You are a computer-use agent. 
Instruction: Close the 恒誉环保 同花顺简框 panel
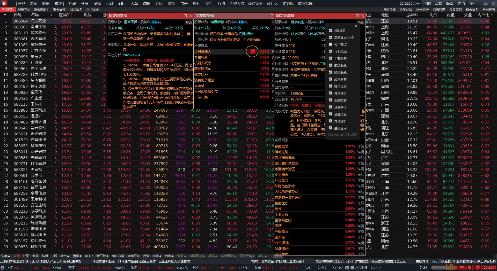click(191, 16)
